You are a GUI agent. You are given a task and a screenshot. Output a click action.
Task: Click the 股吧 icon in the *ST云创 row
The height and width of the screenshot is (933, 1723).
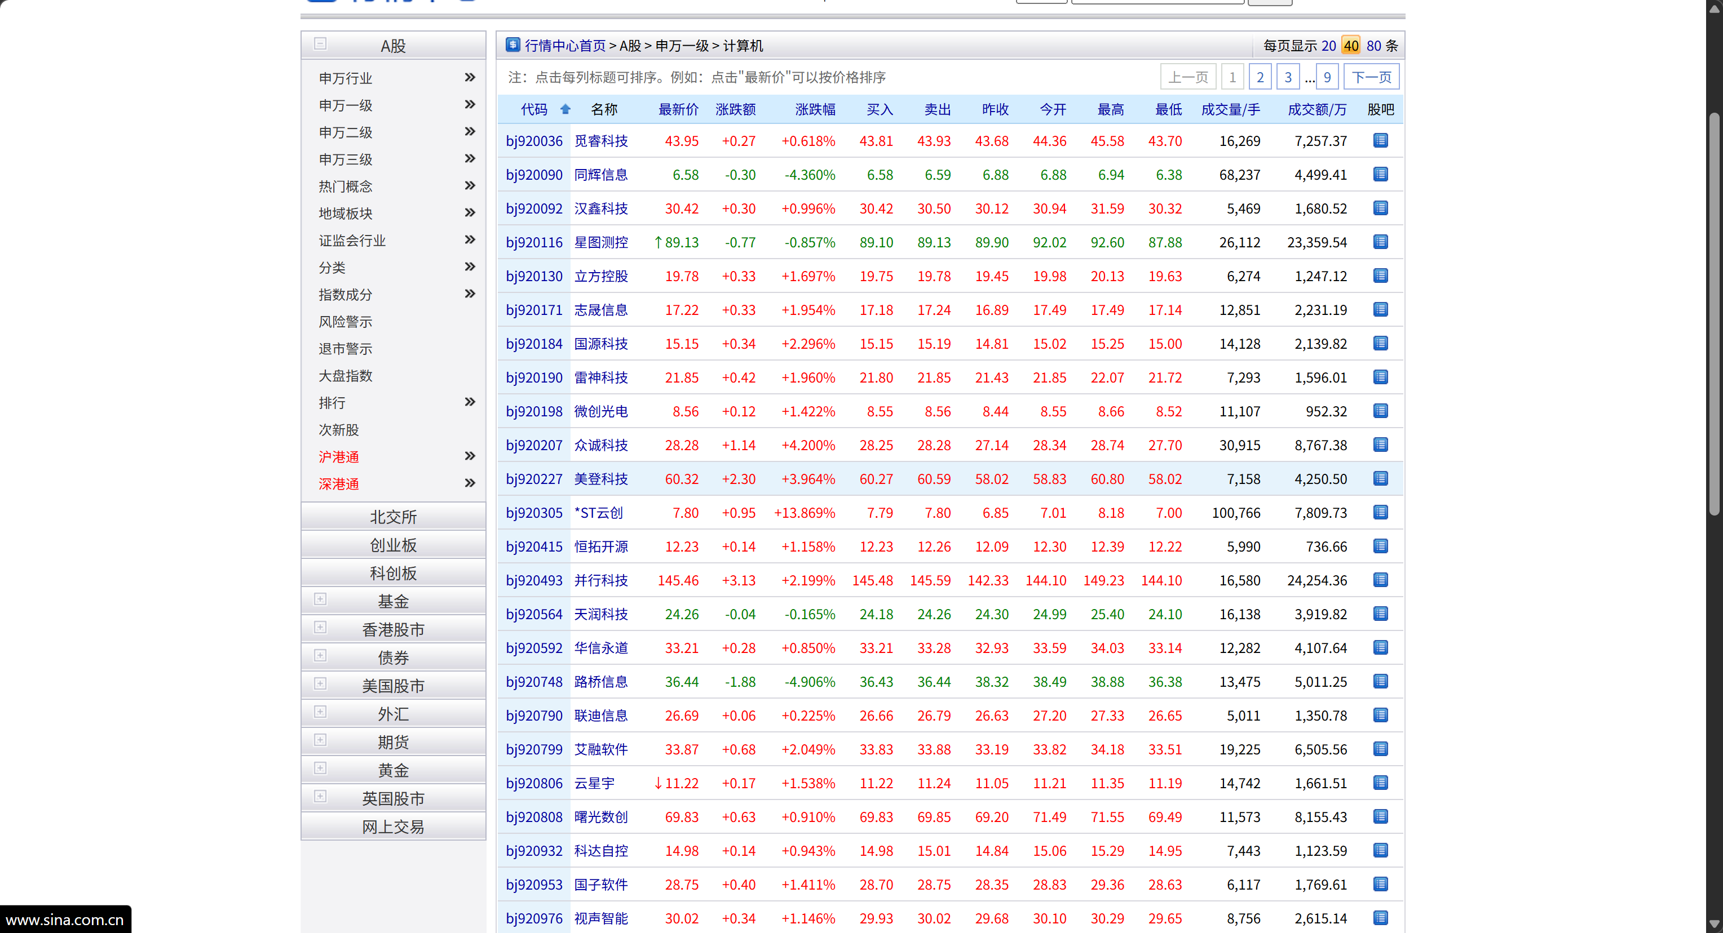tap(1380, 513)
